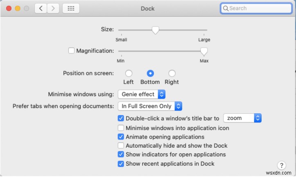Click the magnifying glass search icon

(x=226, y=8)
